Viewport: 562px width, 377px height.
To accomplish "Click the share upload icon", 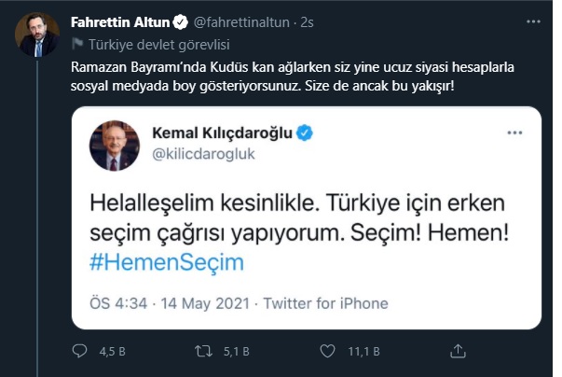I will coord(458,352).
